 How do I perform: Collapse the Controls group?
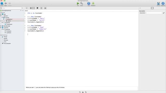[x=2, y=18]
